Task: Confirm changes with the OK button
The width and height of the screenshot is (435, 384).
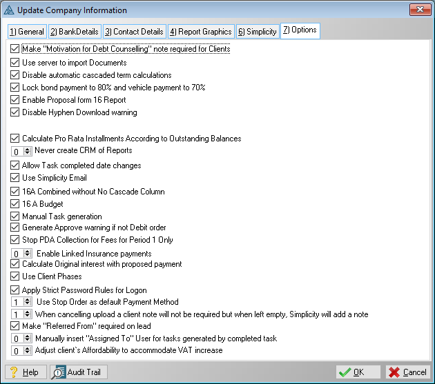Action: pos(358,372)
